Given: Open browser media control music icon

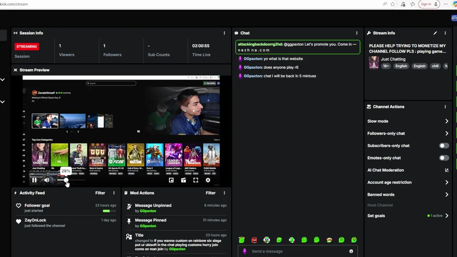Looking at the screenshot, I should click(403, 4).
